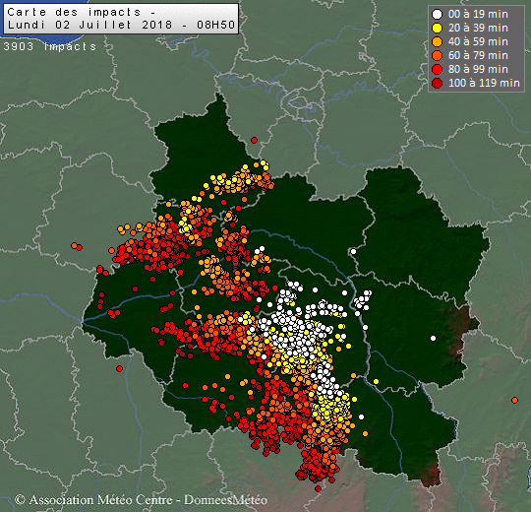Click the dark orange 60 à 79 min swatch
Screen dimensions: 531x512
438,55
